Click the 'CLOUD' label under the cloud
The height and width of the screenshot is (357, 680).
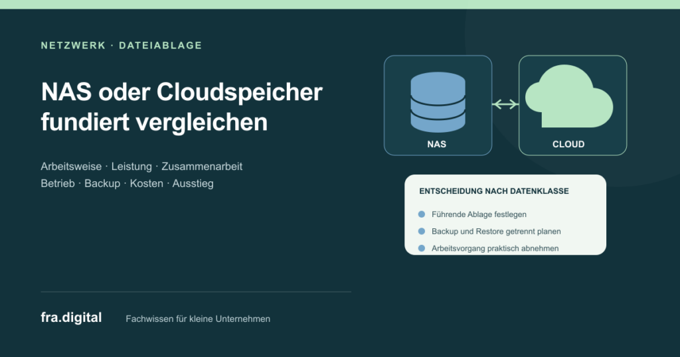(568, 144)
